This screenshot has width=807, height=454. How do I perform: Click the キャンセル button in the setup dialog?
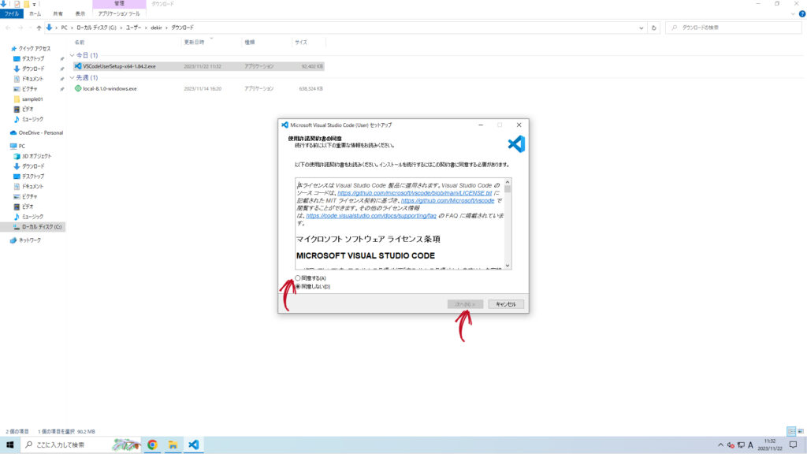point(505,304)
